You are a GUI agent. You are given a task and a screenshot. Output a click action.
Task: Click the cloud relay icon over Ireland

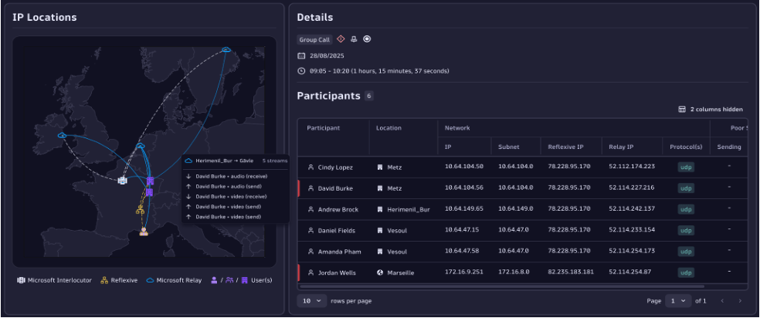(x=62, y=136)
